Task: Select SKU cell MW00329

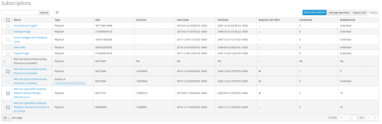Action: click(101, 107)
